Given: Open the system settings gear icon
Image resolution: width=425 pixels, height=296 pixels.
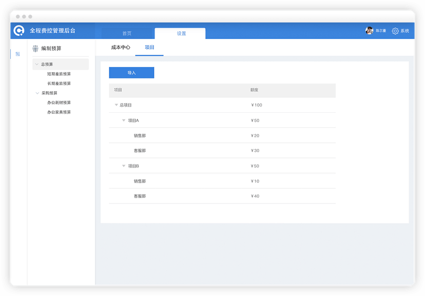Looking at the screenshot, I should (395, 31).
